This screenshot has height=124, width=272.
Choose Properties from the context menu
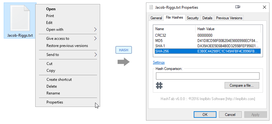[x=55, y=102]
